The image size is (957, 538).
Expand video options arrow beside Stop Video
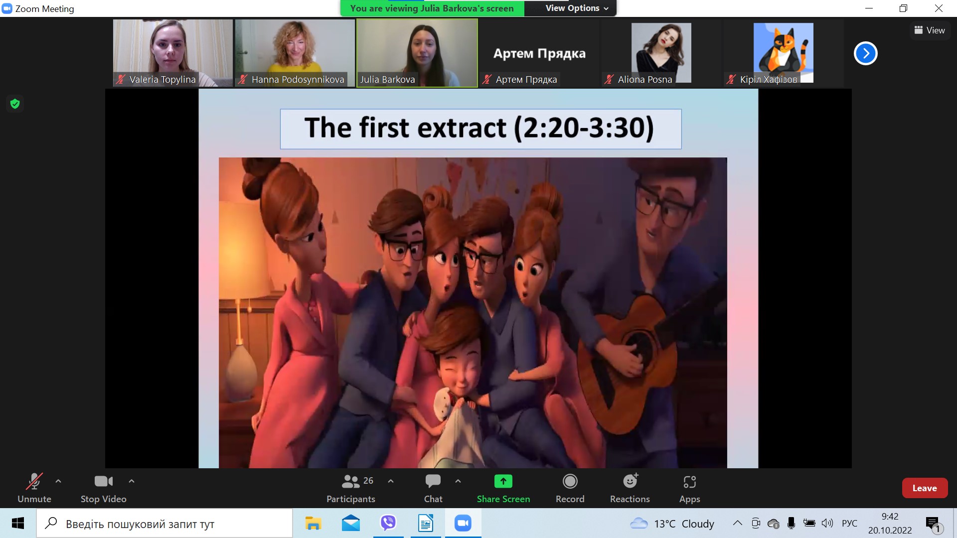132,481
